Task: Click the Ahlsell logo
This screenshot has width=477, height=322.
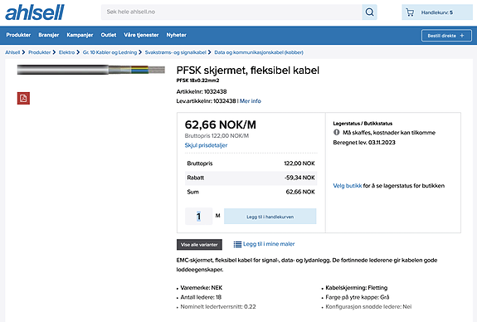Action: coord(35,12)
